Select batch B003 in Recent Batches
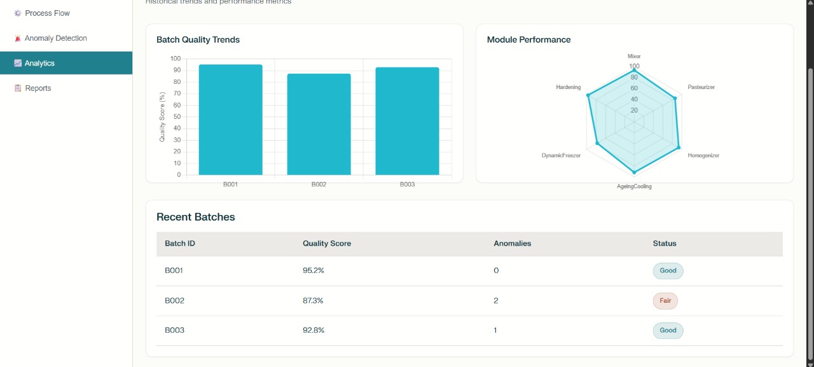Viewport: 814px width, 367px height. (x=174, y=330)
